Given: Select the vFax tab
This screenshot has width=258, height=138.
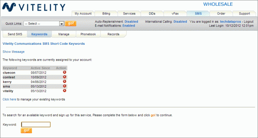Looking at the screenshot, I should tap(175, 14).
